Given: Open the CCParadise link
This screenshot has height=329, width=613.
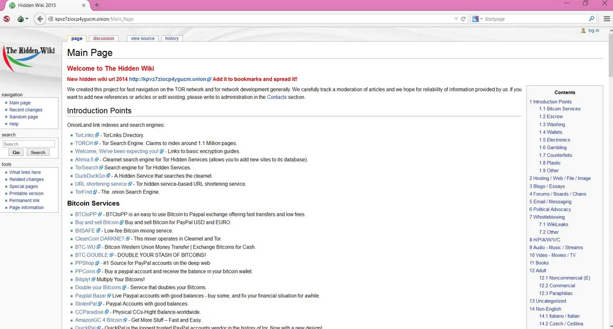Looking at the screenshot, I should pyautogui.click(x=89, y=312).
